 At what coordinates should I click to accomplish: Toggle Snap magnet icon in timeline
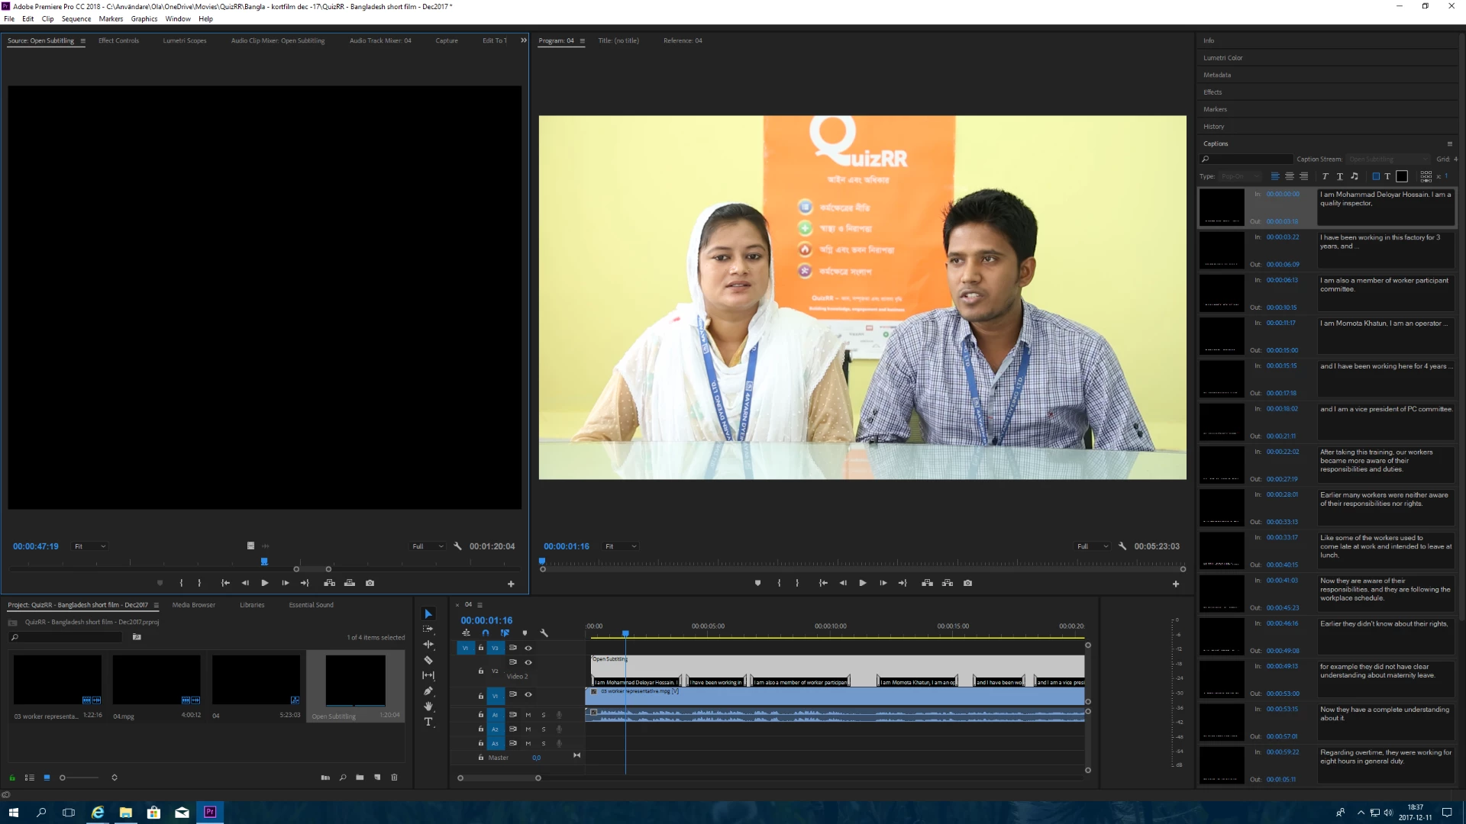click(x=486, y=632)
